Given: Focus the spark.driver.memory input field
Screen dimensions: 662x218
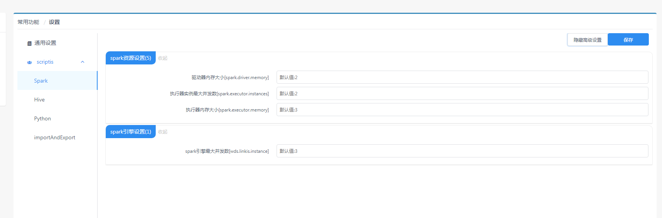Looking at the screenshot, I should (x=462, y=78).
